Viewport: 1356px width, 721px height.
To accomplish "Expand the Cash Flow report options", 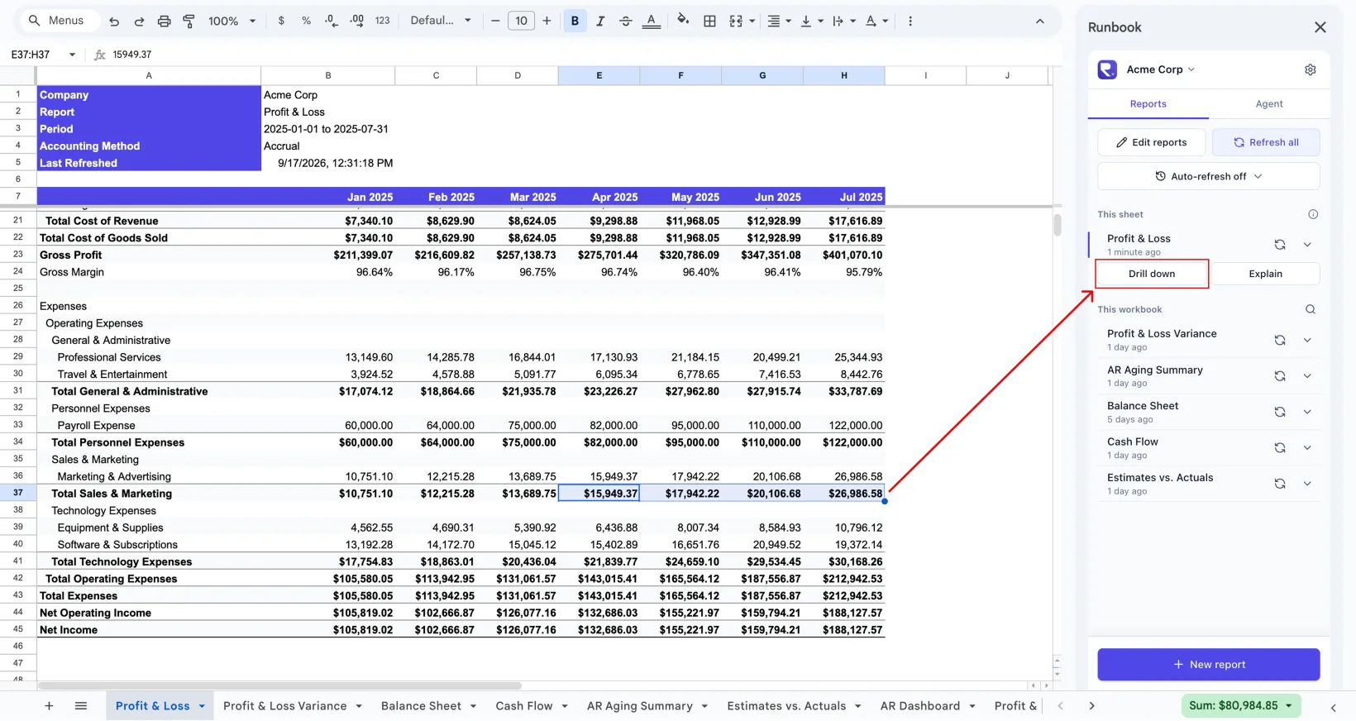I will click(x=1307, y=447).
